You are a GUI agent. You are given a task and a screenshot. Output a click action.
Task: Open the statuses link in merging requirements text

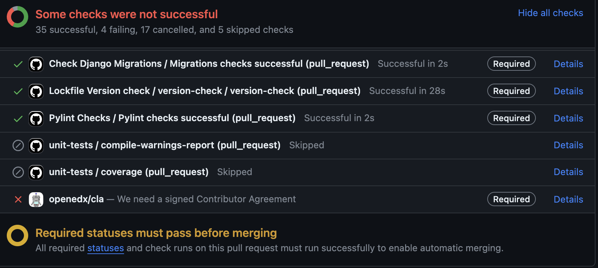tap(105, 248)
